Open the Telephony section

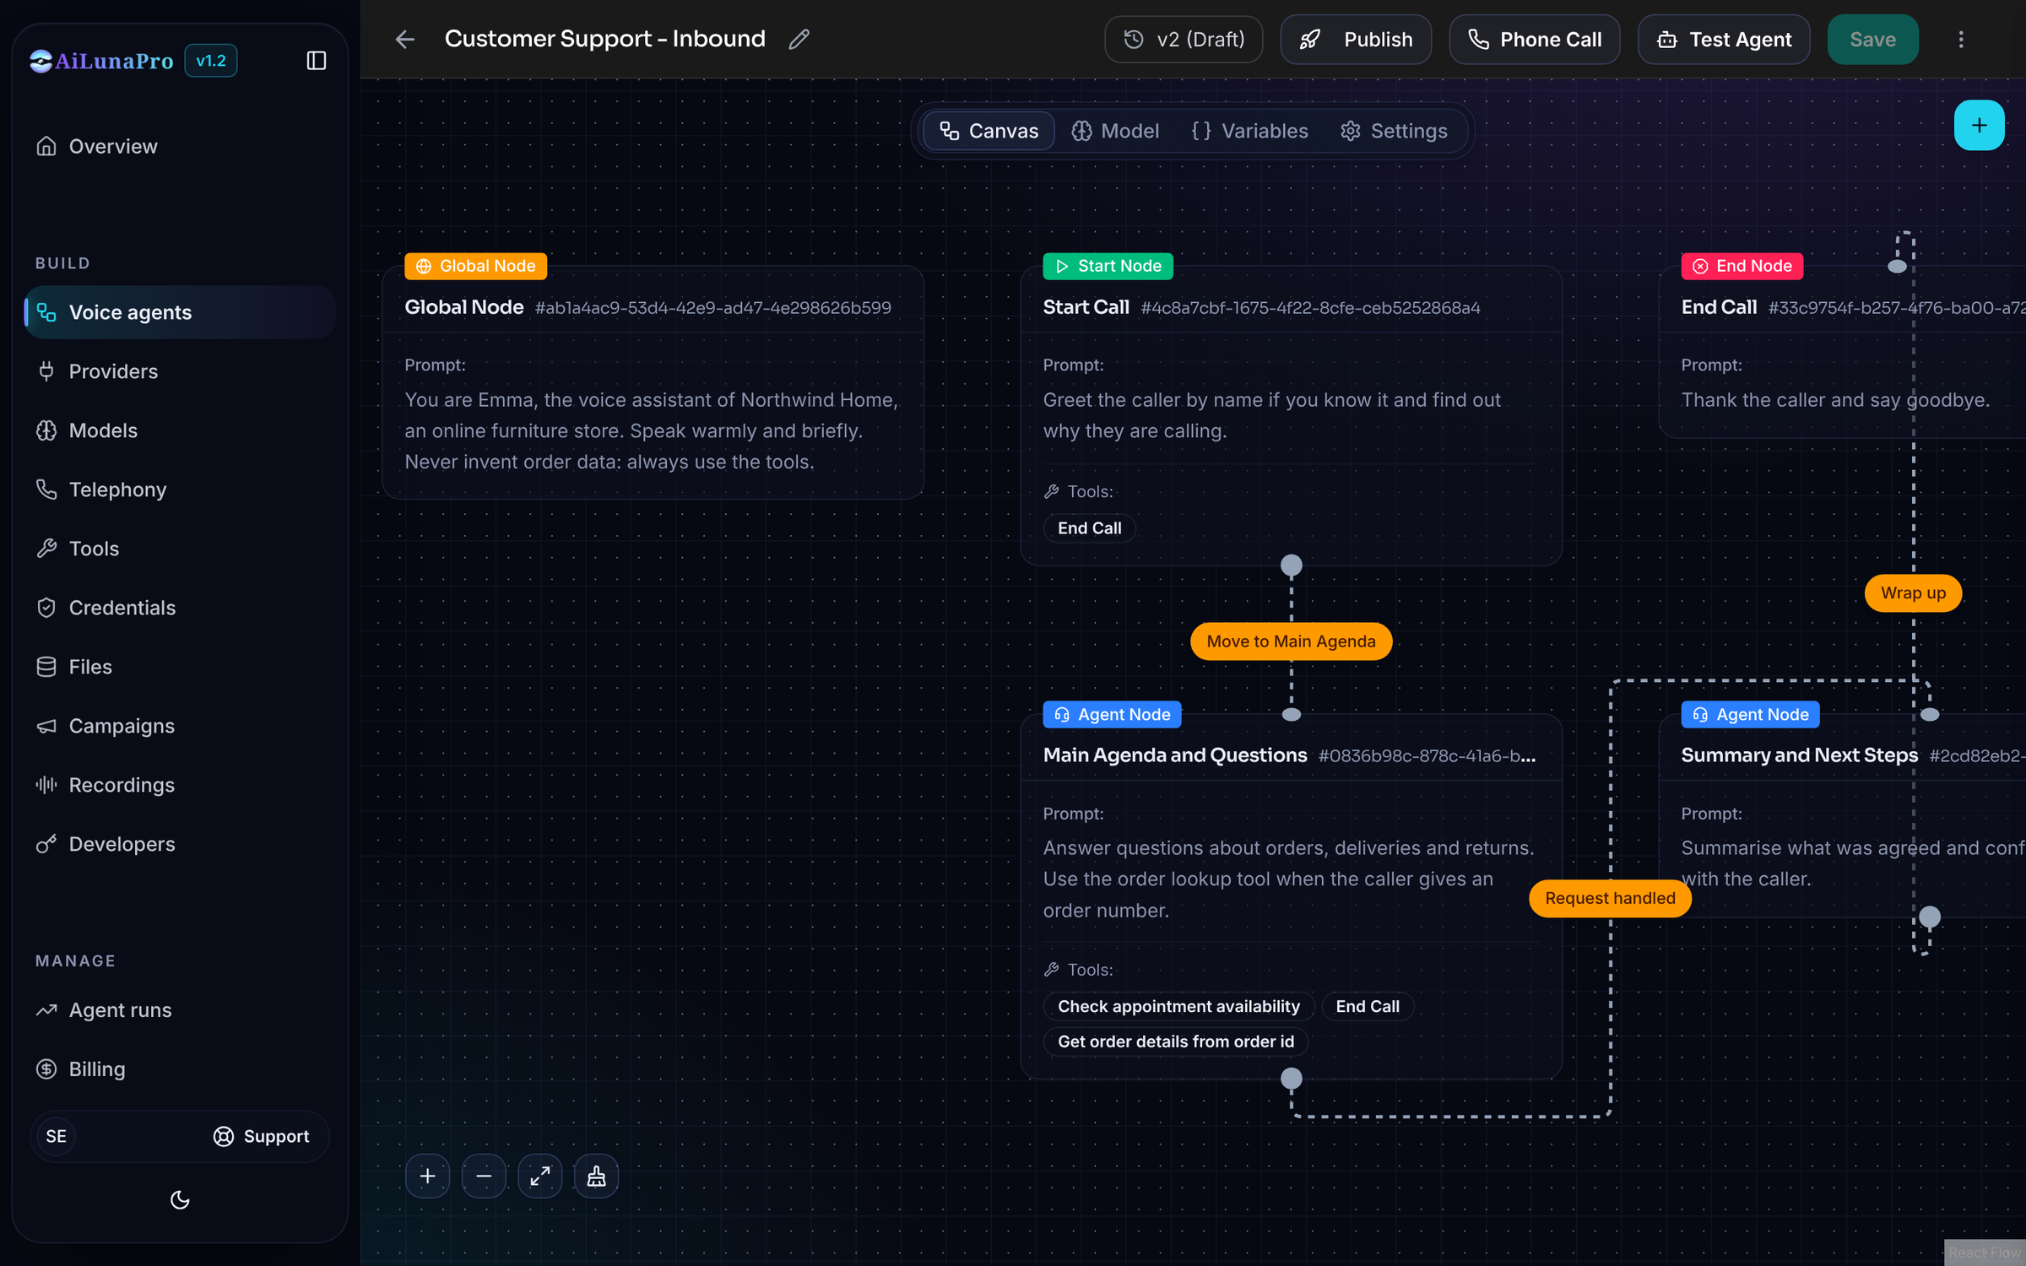[x=181, y=490]
